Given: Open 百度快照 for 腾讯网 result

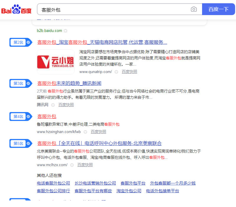Looking at the screenshot, I should click(x=66, y=105).
